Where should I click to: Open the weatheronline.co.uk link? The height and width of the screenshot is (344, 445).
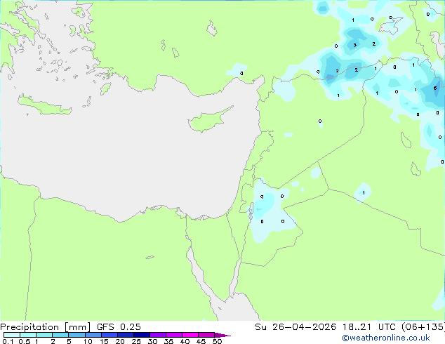(x=386, y=338)
